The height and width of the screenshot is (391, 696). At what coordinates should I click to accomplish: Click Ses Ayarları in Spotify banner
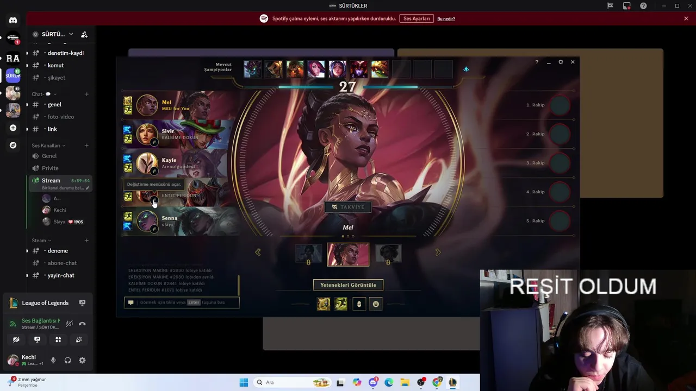[x=417, y=18]
